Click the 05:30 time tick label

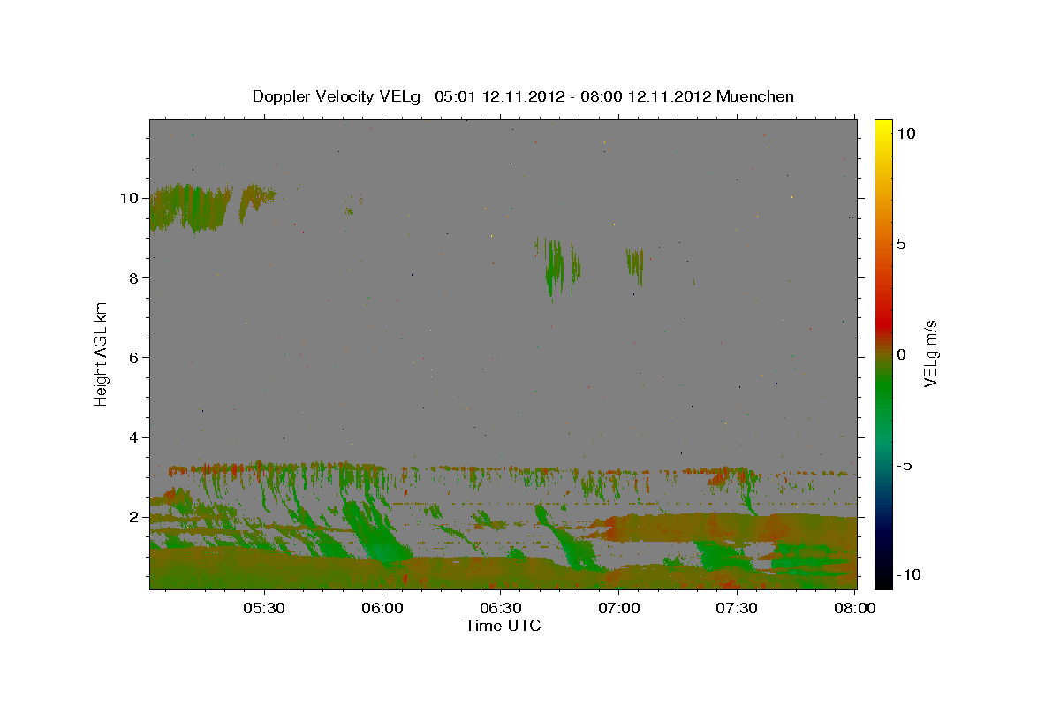coord(265,608)
